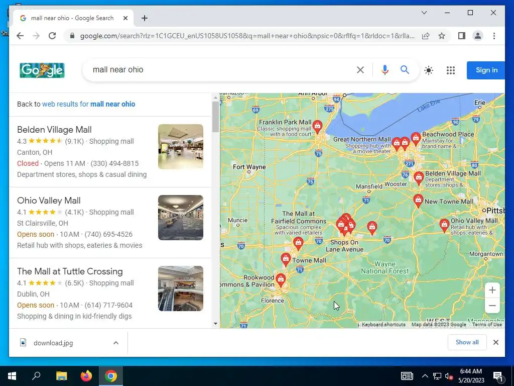Click the address bar URL
Screen dimensions: 514x386
[x=247, y=36]
